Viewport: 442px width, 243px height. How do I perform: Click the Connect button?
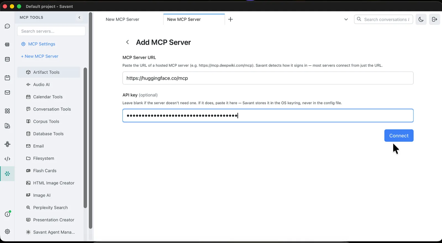[399, 136]
